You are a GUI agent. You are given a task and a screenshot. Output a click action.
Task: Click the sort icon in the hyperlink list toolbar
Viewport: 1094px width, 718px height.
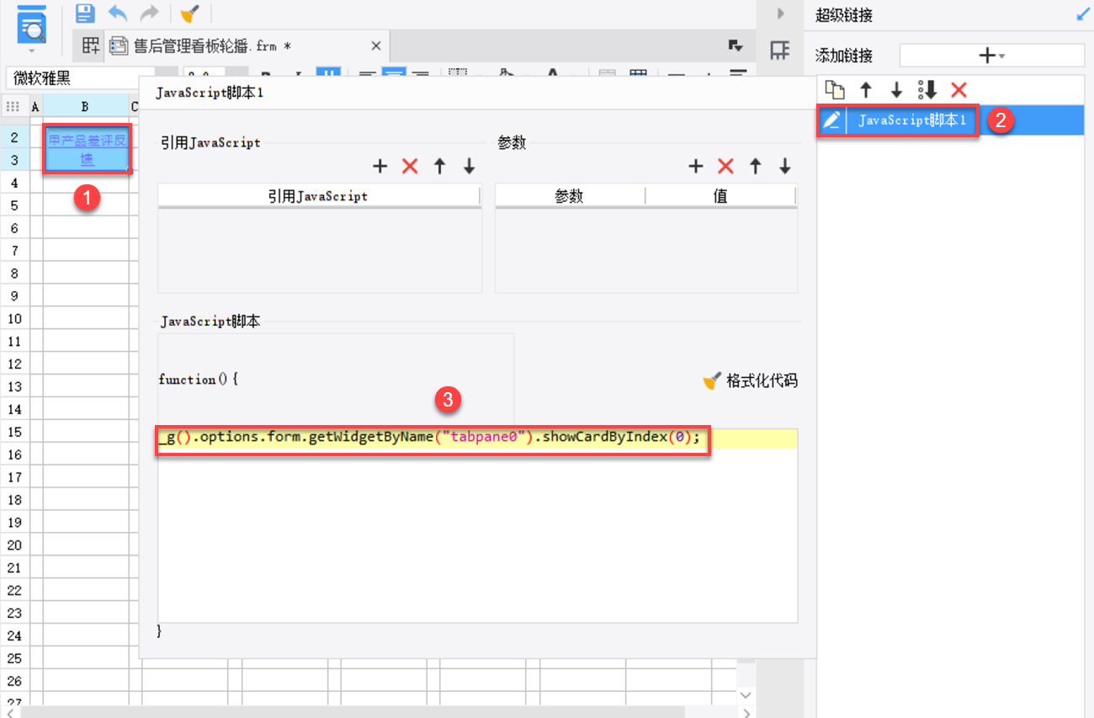pos(927,90)
